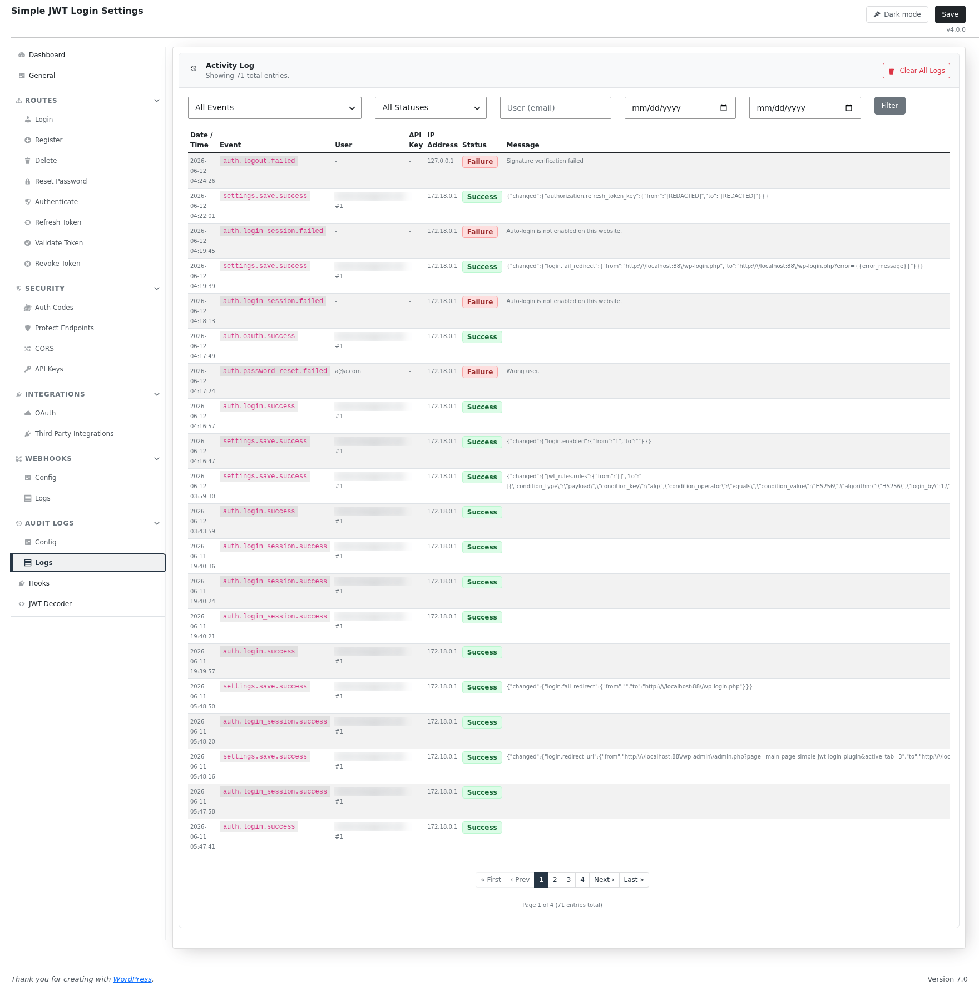Collapse the ROUTES section
The width and height of the screenshot is (979, 991).
click(x=157, y=101)
